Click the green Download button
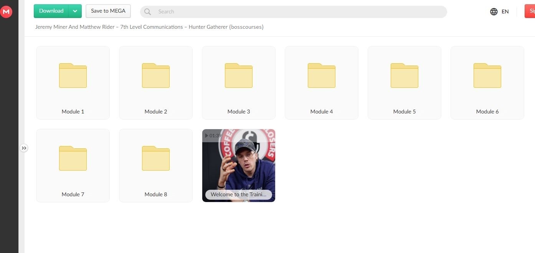 pyautogui.click(x=51, y=11)
